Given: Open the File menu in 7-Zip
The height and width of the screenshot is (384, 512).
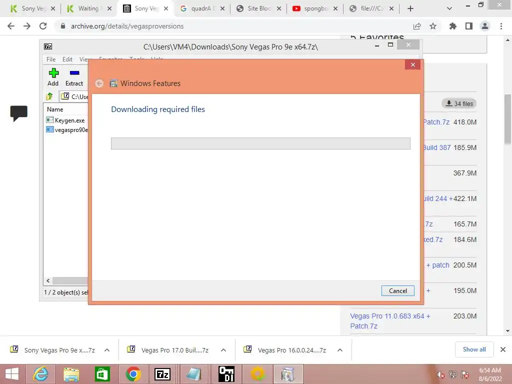Looking at the screenshot, I should point(51,59).
